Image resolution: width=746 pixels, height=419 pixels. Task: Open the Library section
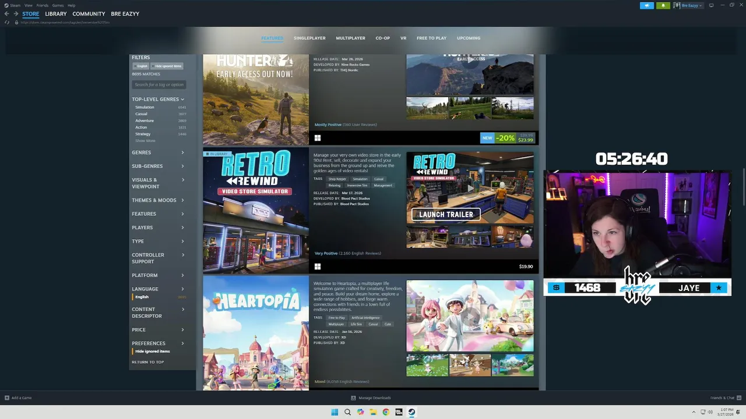pos(56,14)
